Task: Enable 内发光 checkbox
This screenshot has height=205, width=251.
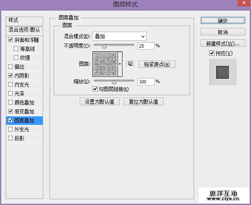Action: (11, 84)
